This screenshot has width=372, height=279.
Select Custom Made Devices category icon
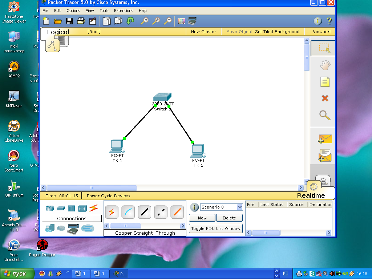[73, 229]
